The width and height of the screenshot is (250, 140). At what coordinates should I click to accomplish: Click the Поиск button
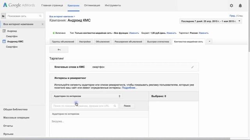(x=127, y=106)
